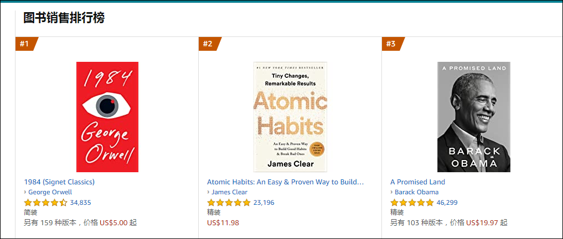Open the 1984 book cover thumbnail
The image size is (563, 239).
pos(107,116)
